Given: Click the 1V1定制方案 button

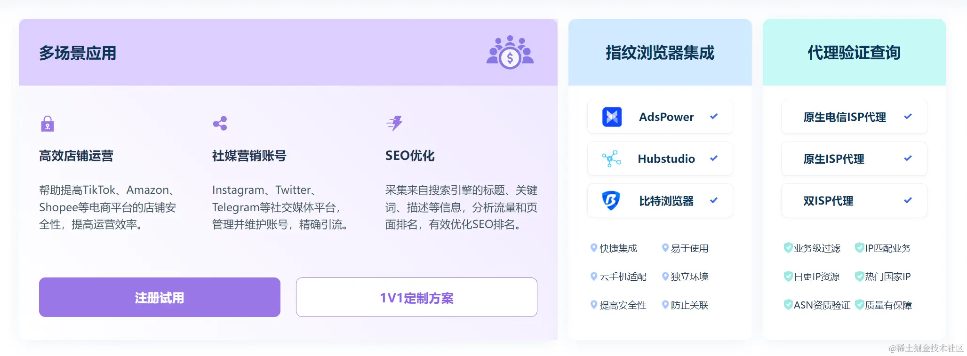Looking at the screenshot, I should point(416,297).
